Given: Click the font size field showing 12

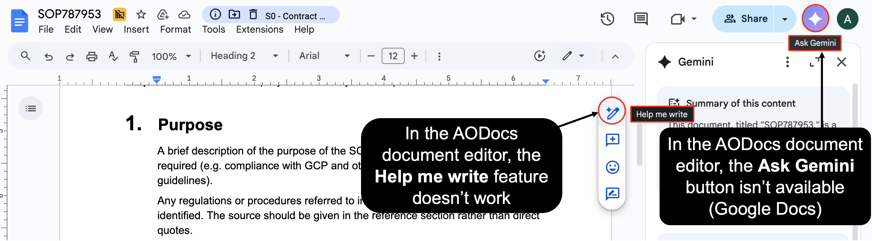Looking at the screenshot, I should (x=393, y=56).
